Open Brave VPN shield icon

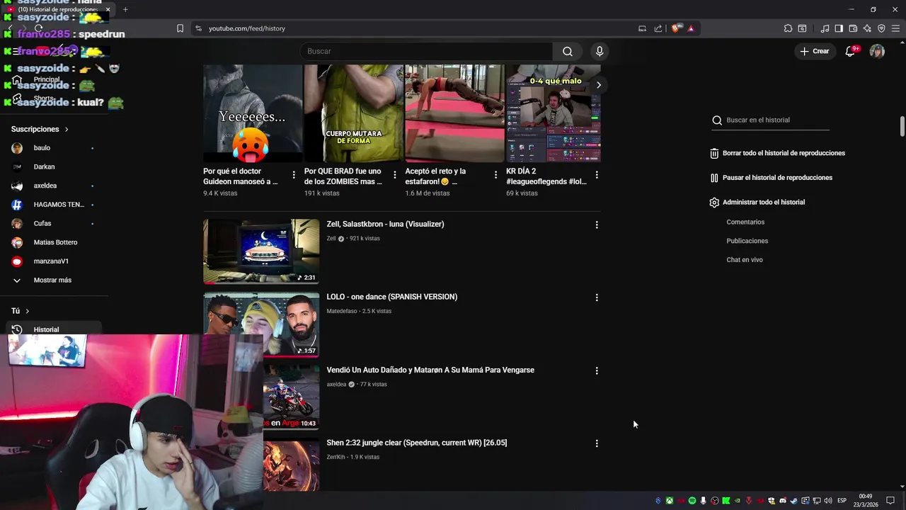point(881,28)
